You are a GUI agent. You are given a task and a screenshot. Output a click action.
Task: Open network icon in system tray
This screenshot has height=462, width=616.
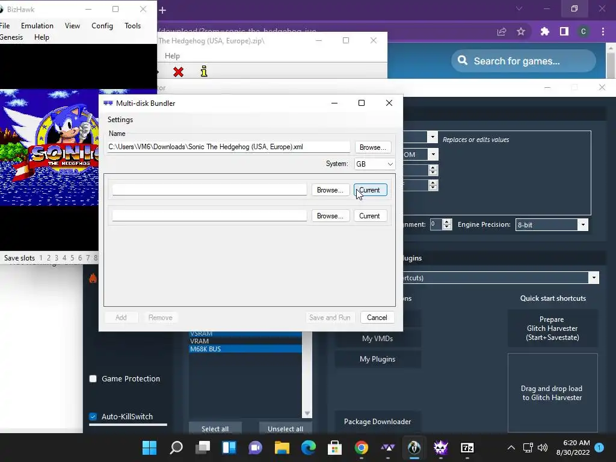click(x=528, y=448)
